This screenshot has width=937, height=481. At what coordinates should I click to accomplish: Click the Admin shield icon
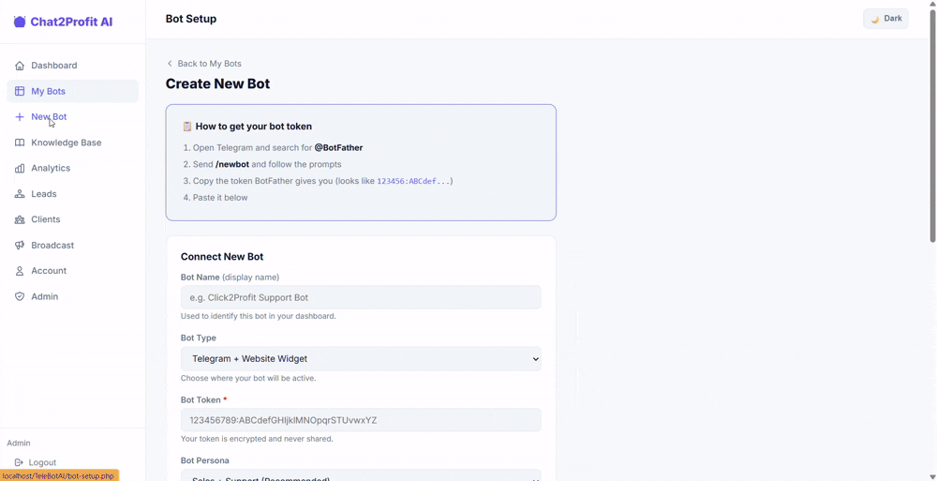[20, 296]
